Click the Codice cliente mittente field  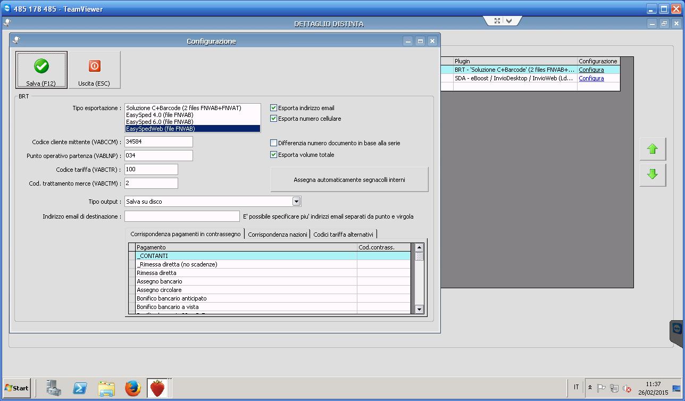click(158, 142)
